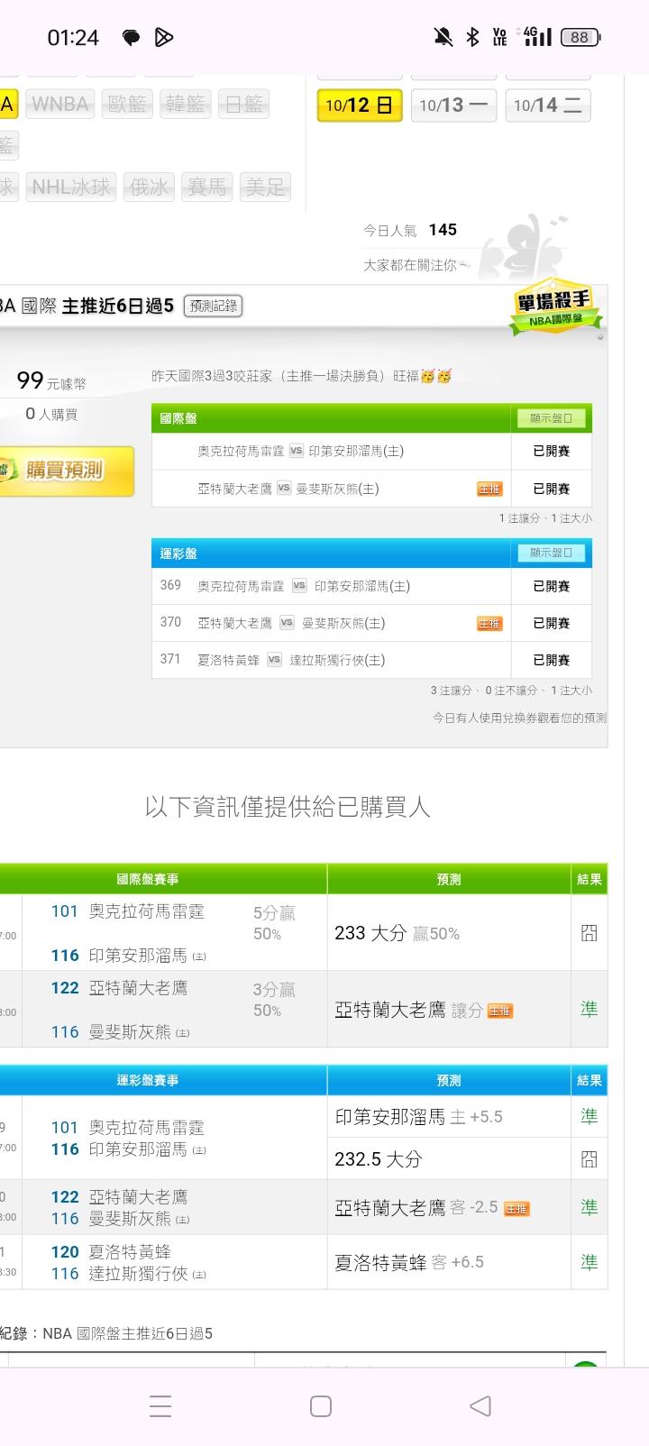The height and width of the screenshot is (1446, 649).
Task: Select the 韓籃 league tab
Action: pos(185,105)
